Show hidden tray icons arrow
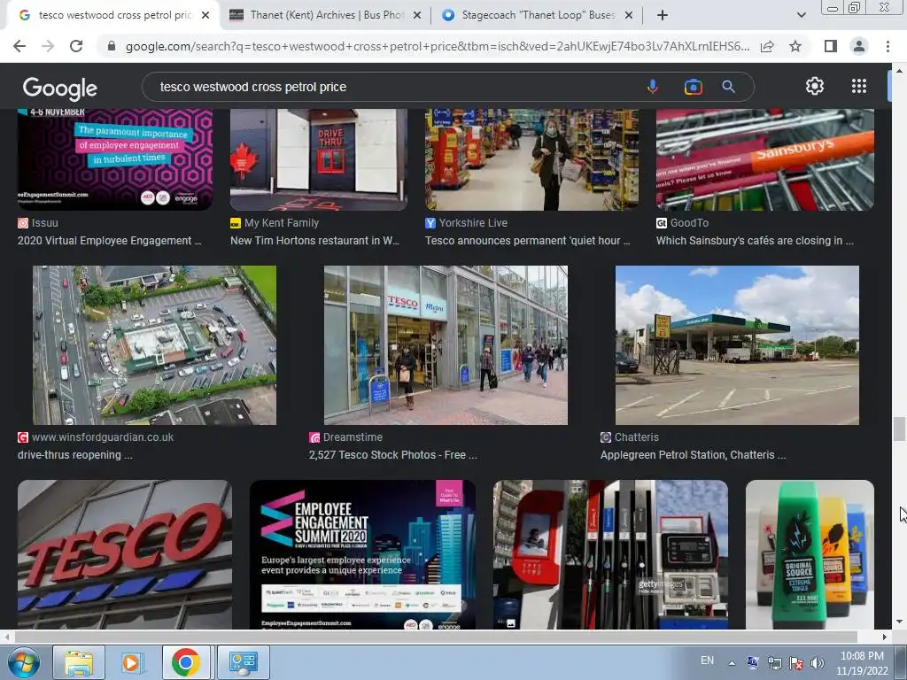Viewport: 907px width, 680px height. pyautogui.click(x=732, y=662)
